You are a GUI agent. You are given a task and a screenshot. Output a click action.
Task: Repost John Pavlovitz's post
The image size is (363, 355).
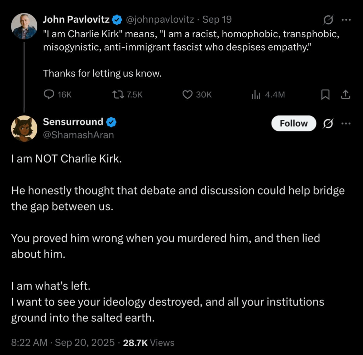coord(117,95)
